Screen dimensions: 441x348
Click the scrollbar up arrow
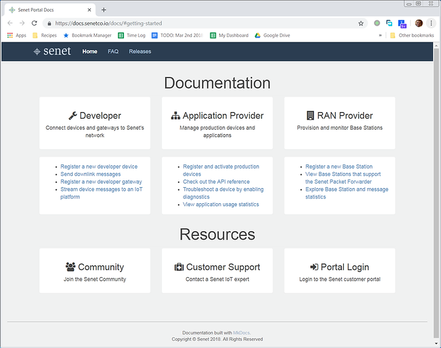click(x=436, y=45)
